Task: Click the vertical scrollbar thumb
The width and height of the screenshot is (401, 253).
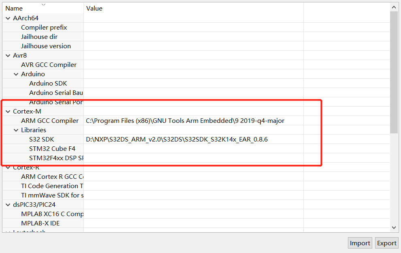Action: (394, 72)
